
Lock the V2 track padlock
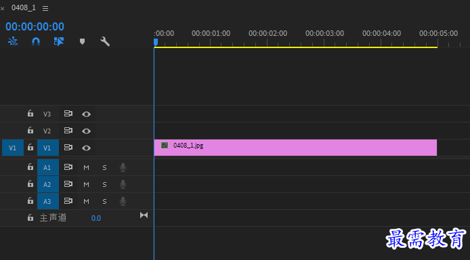30,130
